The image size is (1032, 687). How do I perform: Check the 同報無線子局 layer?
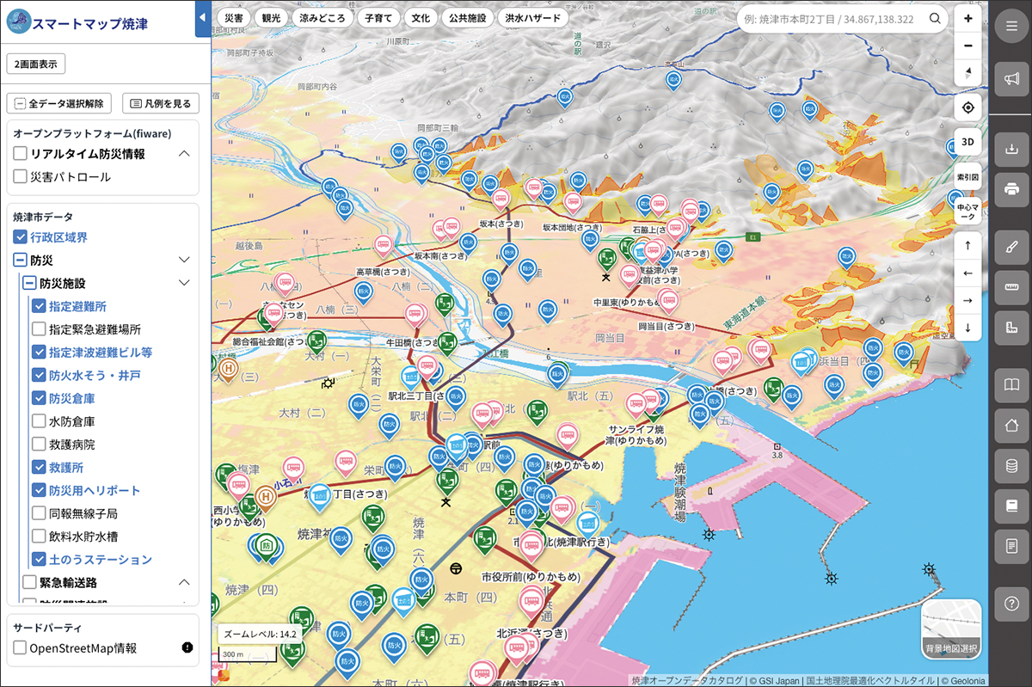click(x=39, y=513)
